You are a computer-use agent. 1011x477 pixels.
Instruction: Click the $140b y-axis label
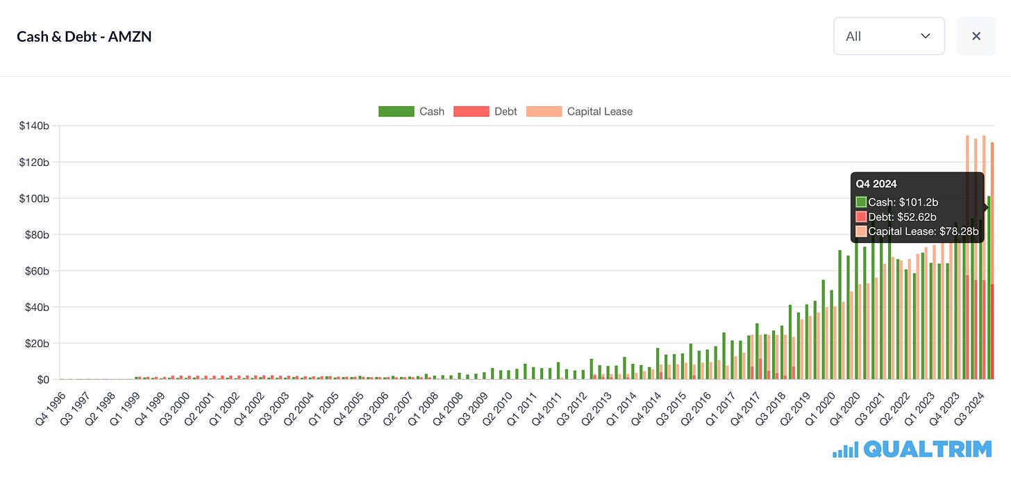[x=34, y=126]
